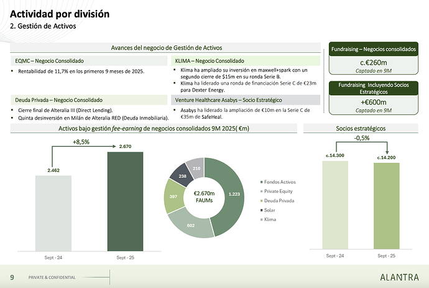
Task: Click the dark Sept-25 bar labeled 2.670
Action: click(126, 202)
